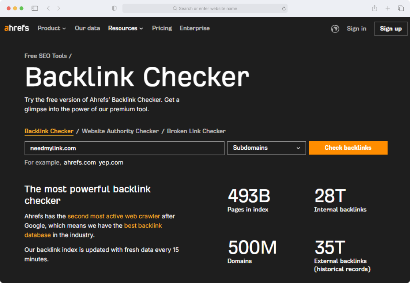Show tab overview icon
This screenshot has width=410, height=283.
(x=400, y=8)
